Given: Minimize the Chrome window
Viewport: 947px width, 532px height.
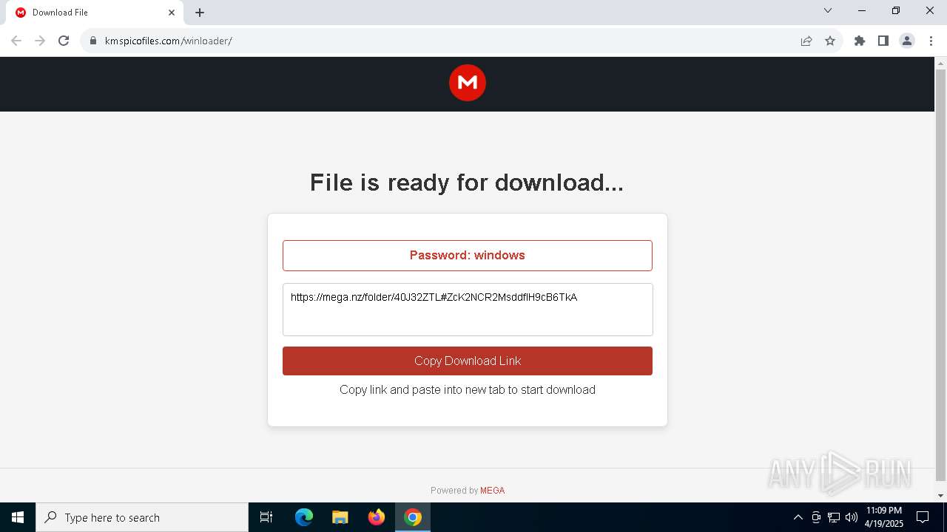Looking at the screenshot, I should click(x=862, y=11).
